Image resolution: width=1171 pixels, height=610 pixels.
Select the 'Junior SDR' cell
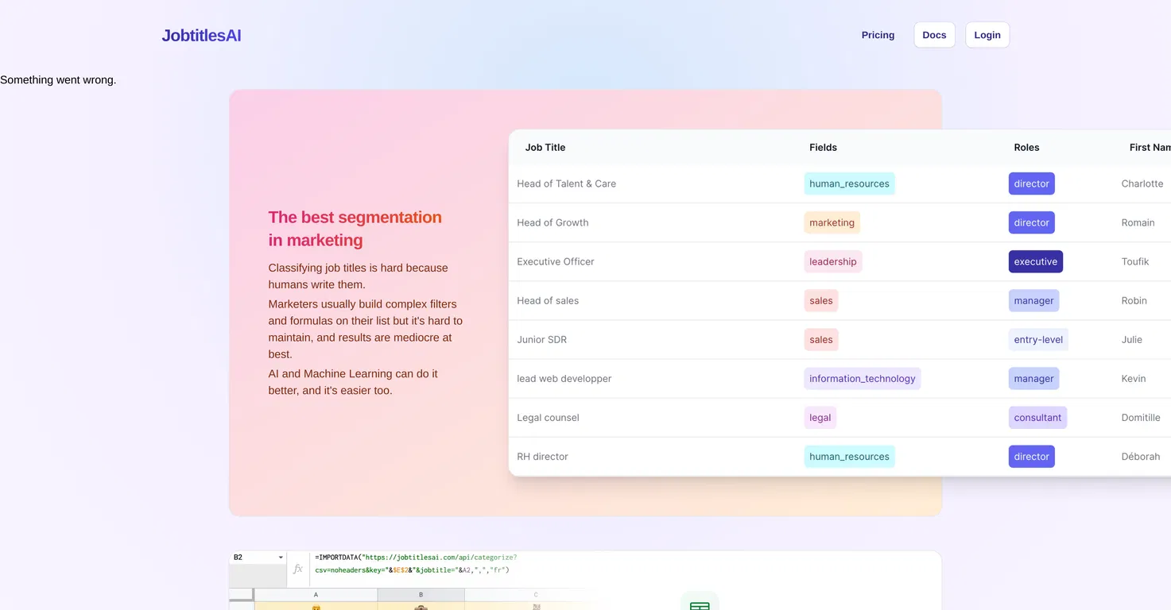(x=541, y=339)
